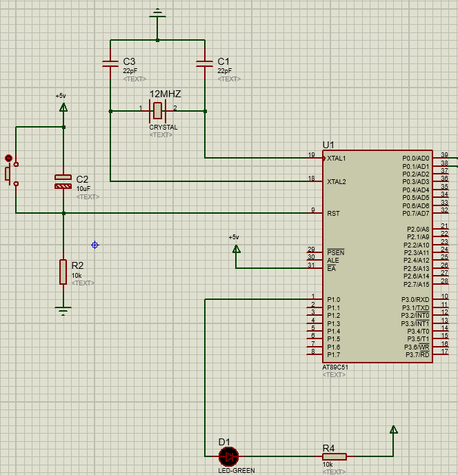
Task: Click the +5v power terminal above C2
Action: [x=63, y=107]
